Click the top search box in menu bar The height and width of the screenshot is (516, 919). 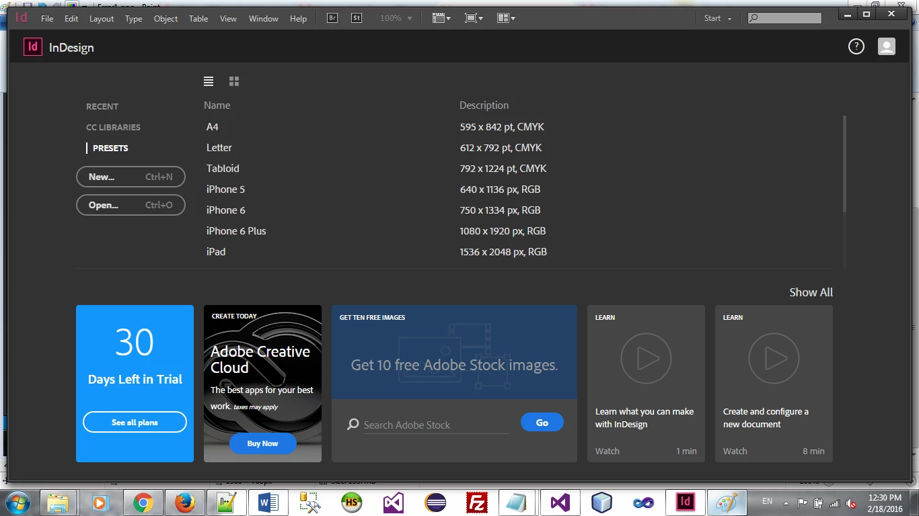[x=784, y=18]
